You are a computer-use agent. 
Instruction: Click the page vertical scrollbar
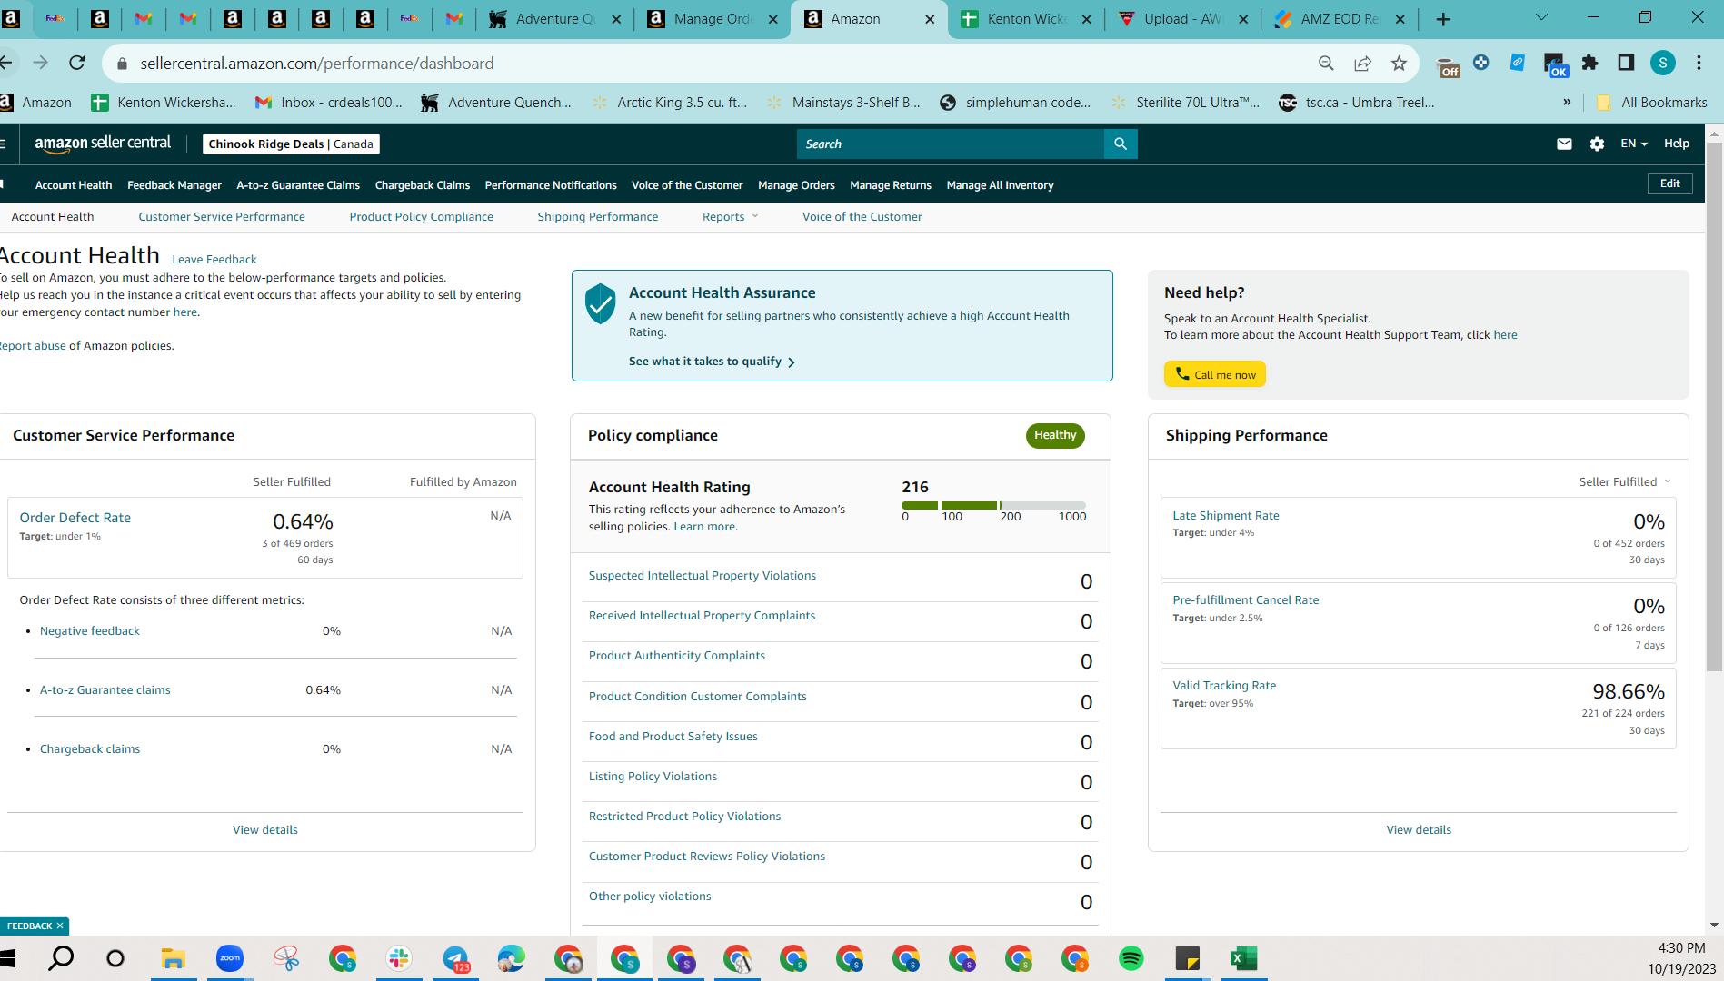coord(1714,409)
